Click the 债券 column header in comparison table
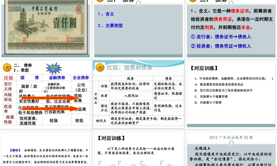Viewport: 277px width, 166px height. coord(168,79)
